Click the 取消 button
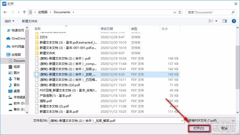This screenshot has height=135, width=240. pos(224,128)
